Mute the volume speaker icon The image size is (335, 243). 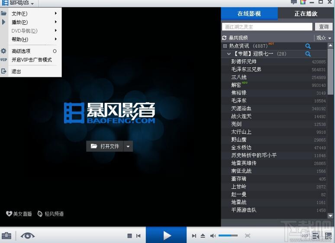click(x=213, y=236)
